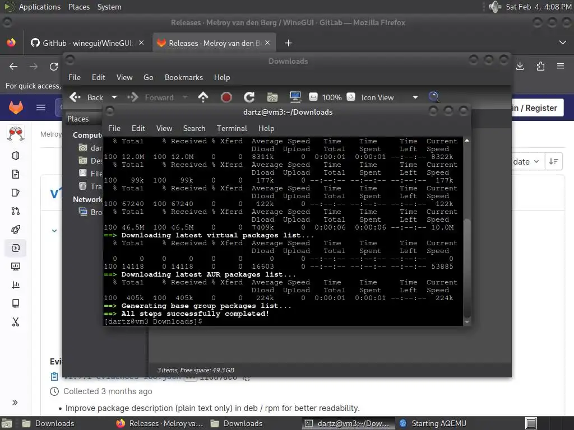Switch to GitHub winegui/WineGUI Firefox tab
This screenshot has width=574, height=430.
[x=87, y=43]
